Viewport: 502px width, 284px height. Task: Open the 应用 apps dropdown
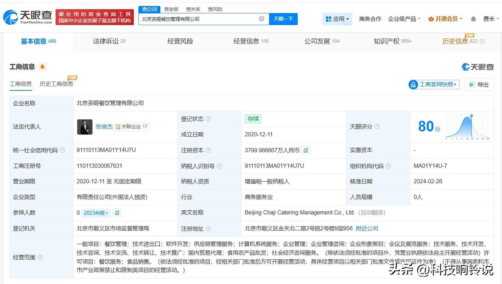(337, 19)
